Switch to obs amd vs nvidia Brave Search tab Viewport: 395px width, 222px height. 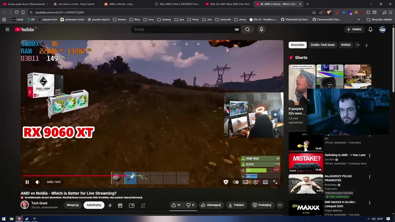(x=76, y=4)
